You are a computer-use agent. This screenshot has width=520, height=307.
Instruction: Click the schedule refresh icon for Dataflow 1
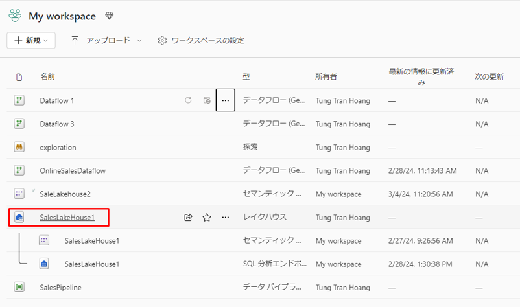pyautogui.click(x=207, y=100)
